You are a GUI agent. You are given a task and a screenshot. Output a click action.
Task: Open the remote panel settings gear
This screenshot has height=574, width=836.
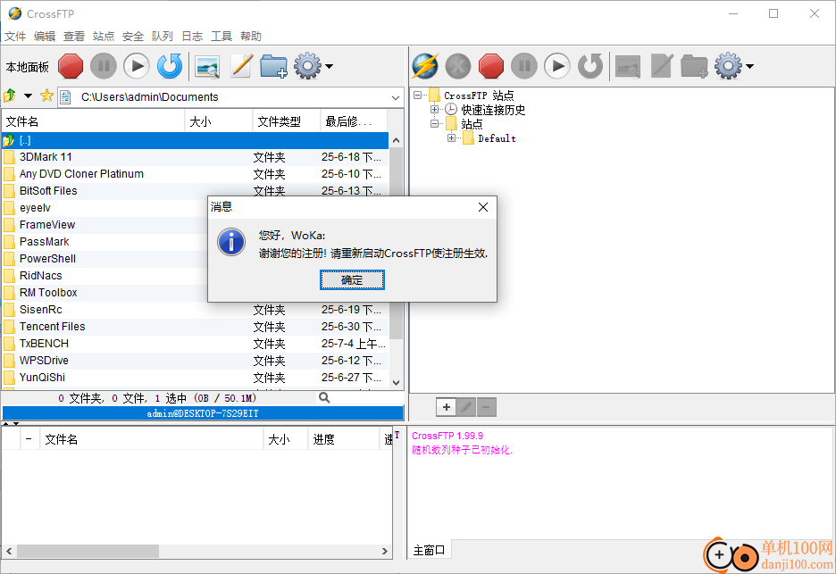pyautogui.click(x=728, y=67)
